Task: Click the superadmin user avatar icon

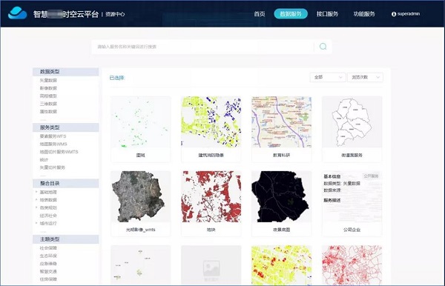Action: tap(394, 14)
